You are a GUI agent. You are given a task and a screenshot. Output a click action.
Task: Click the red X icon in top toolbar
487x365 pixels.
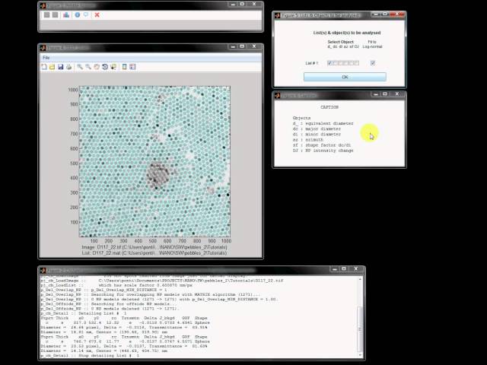click(97, 15)
